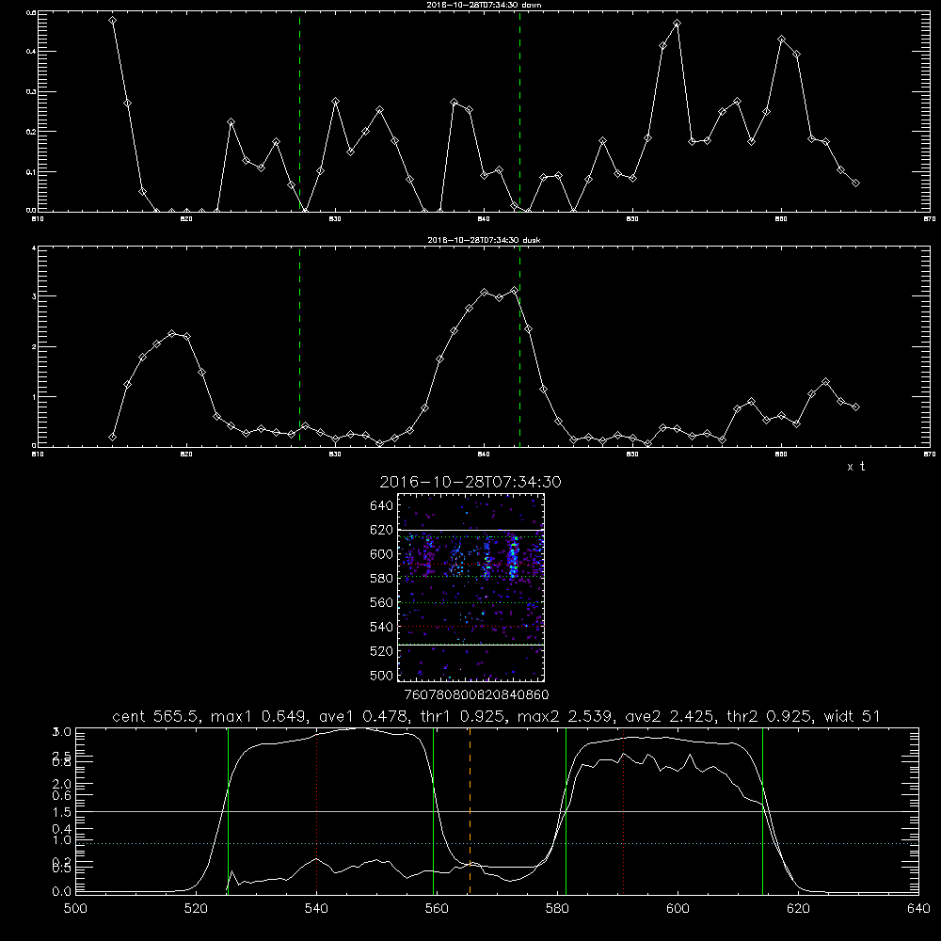Click the spectrogram y-axis label 520

point(382,651)
